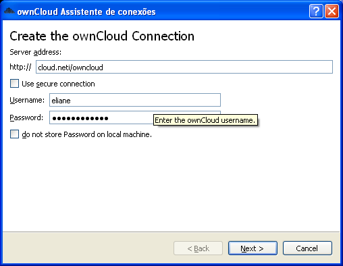Select the Username field containing eliane
Viewport: 343px width, 266px height.
click(135, 100)
